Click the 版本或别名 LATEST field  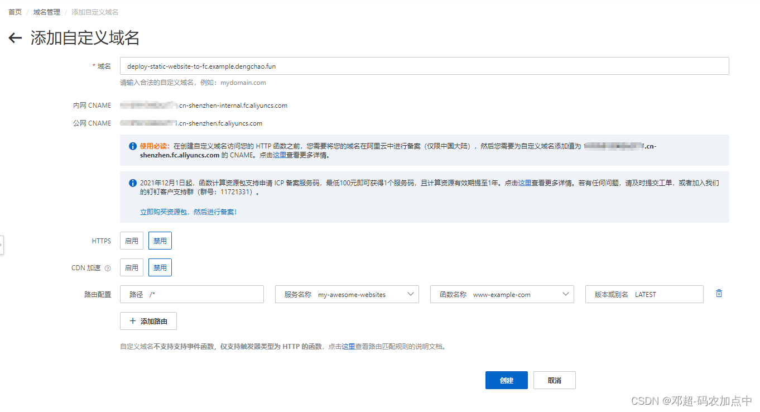[644, 294]
